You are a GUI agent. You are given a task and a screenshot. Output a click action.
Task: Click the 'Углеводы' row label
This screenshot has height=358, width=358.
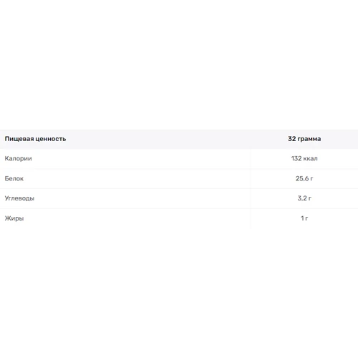coord(19,198)
